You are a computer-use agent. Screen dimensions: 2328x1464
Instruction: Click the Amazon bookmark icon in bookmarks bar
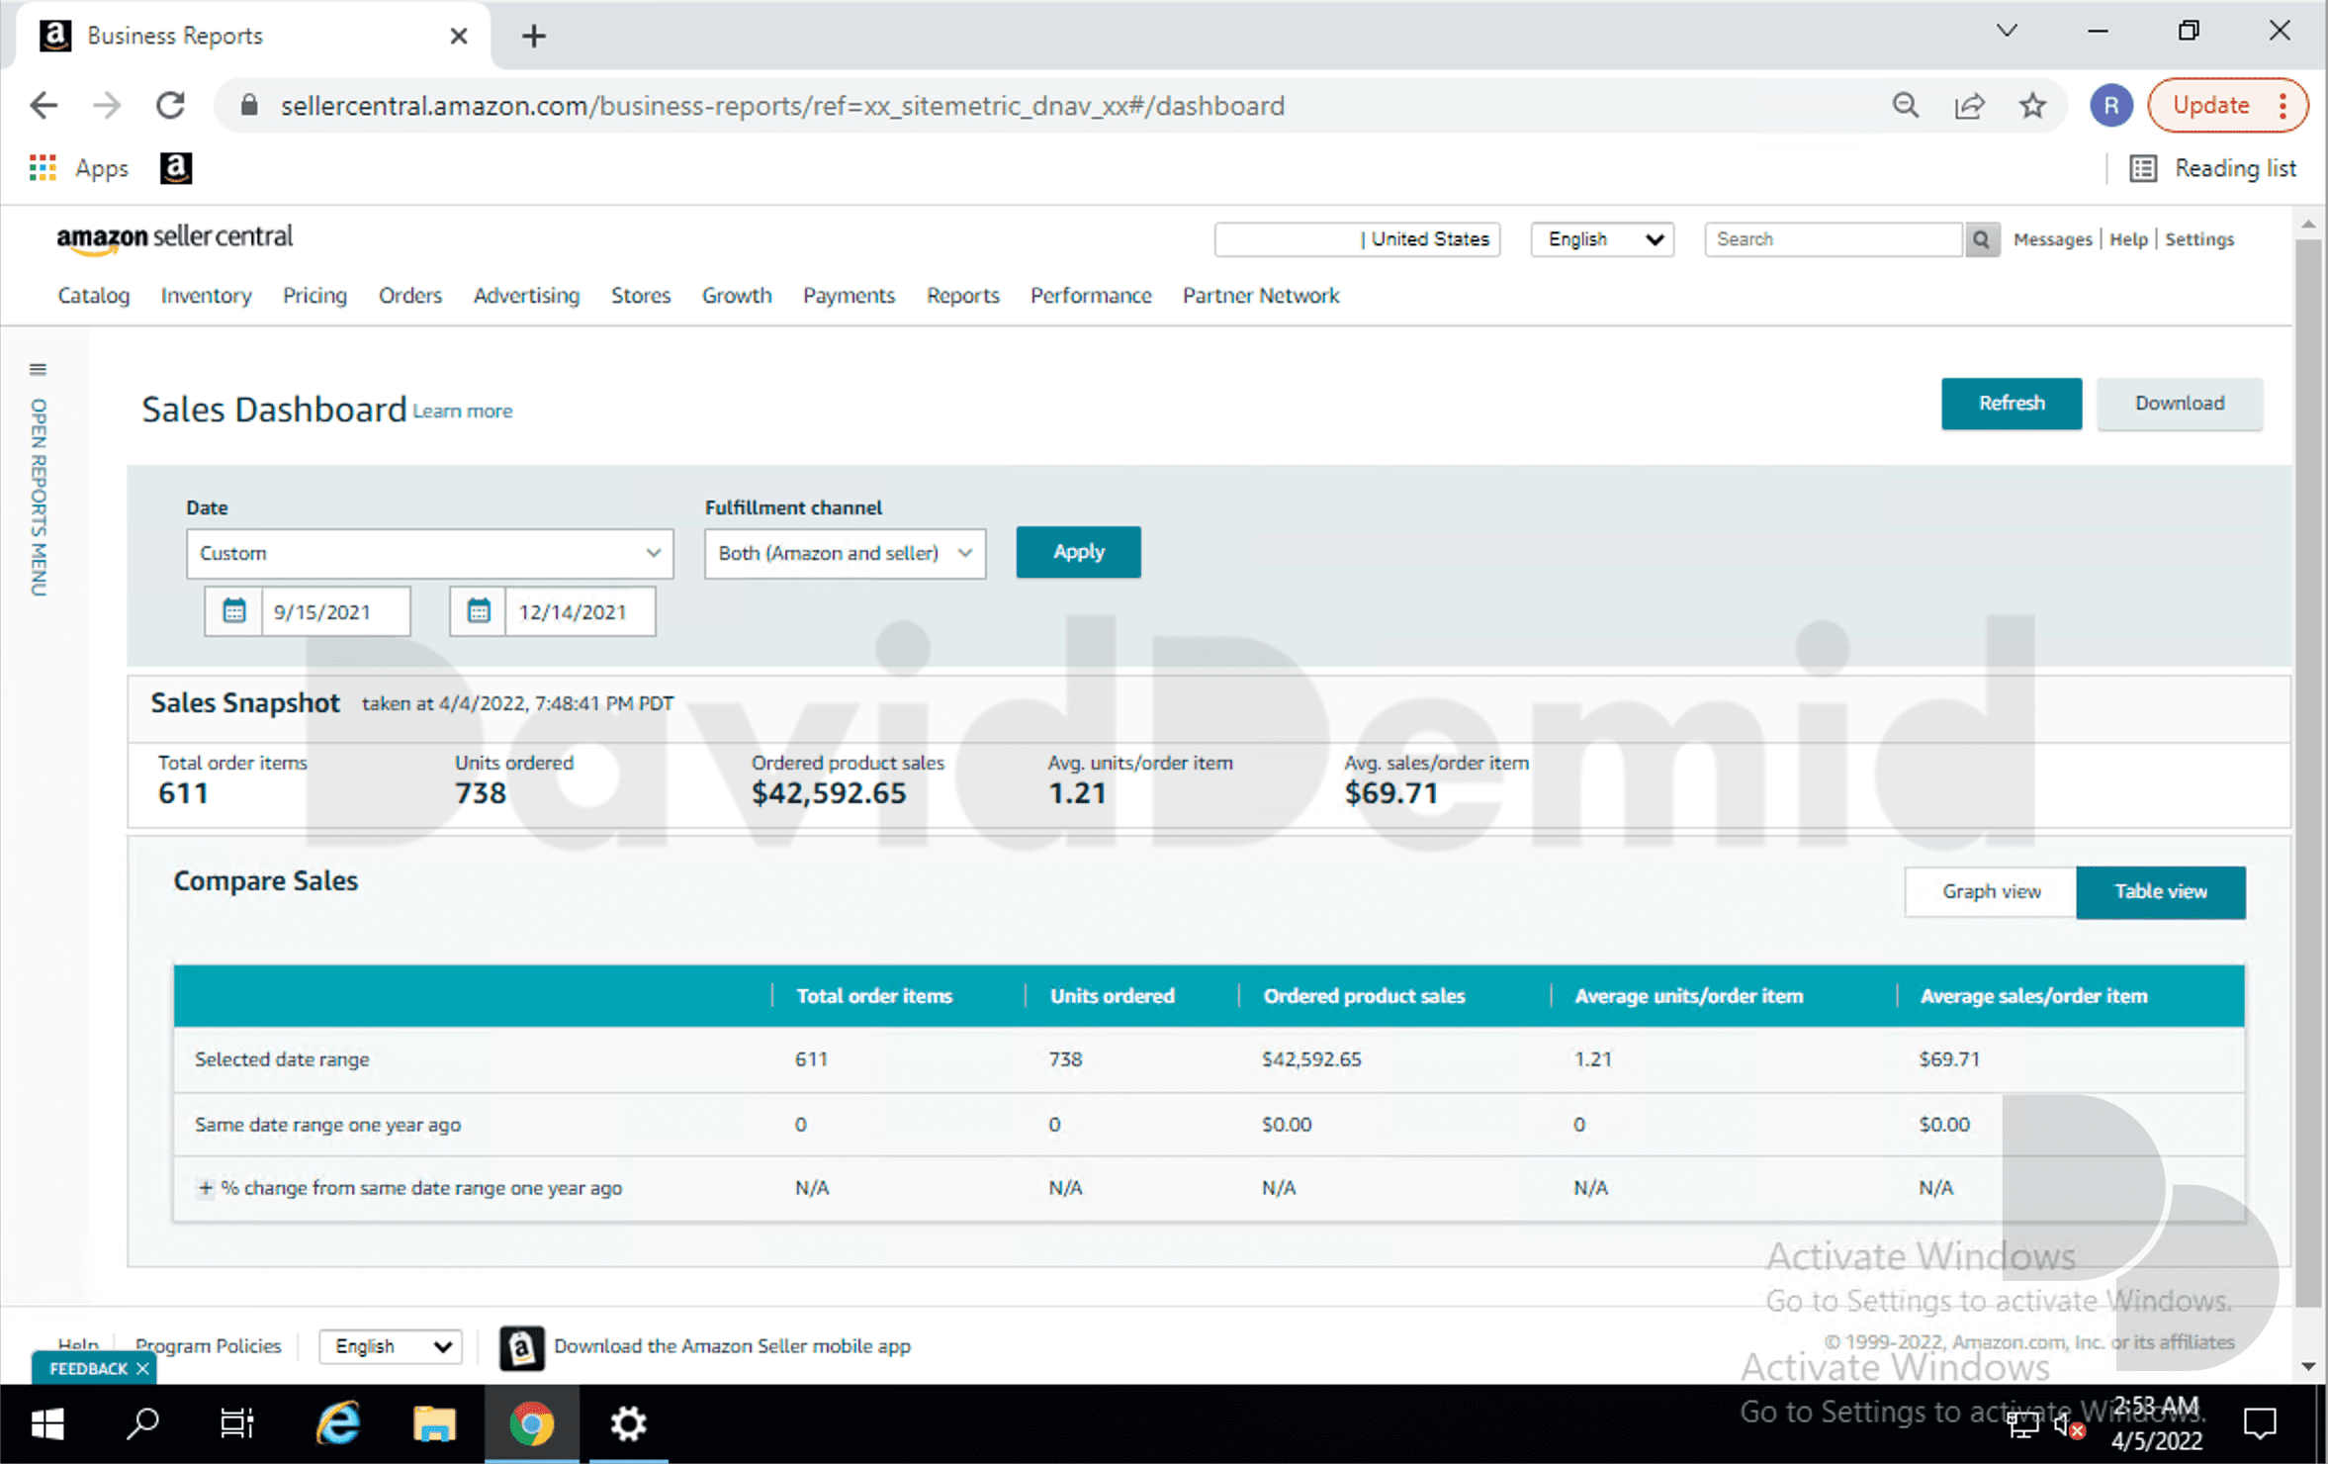tap(176, 168)
